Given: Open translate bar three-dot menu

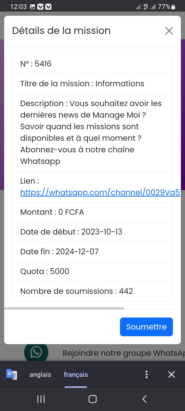Looking at the screenshot, I should click(x=146, y=374).
